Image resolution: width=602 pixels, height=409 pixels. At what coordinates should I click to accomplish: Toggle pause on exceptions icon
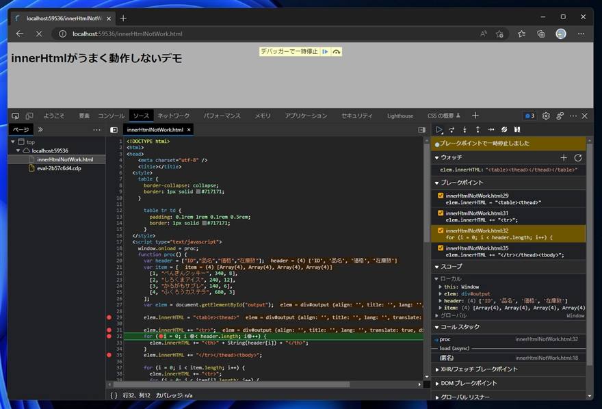(517, 130)
